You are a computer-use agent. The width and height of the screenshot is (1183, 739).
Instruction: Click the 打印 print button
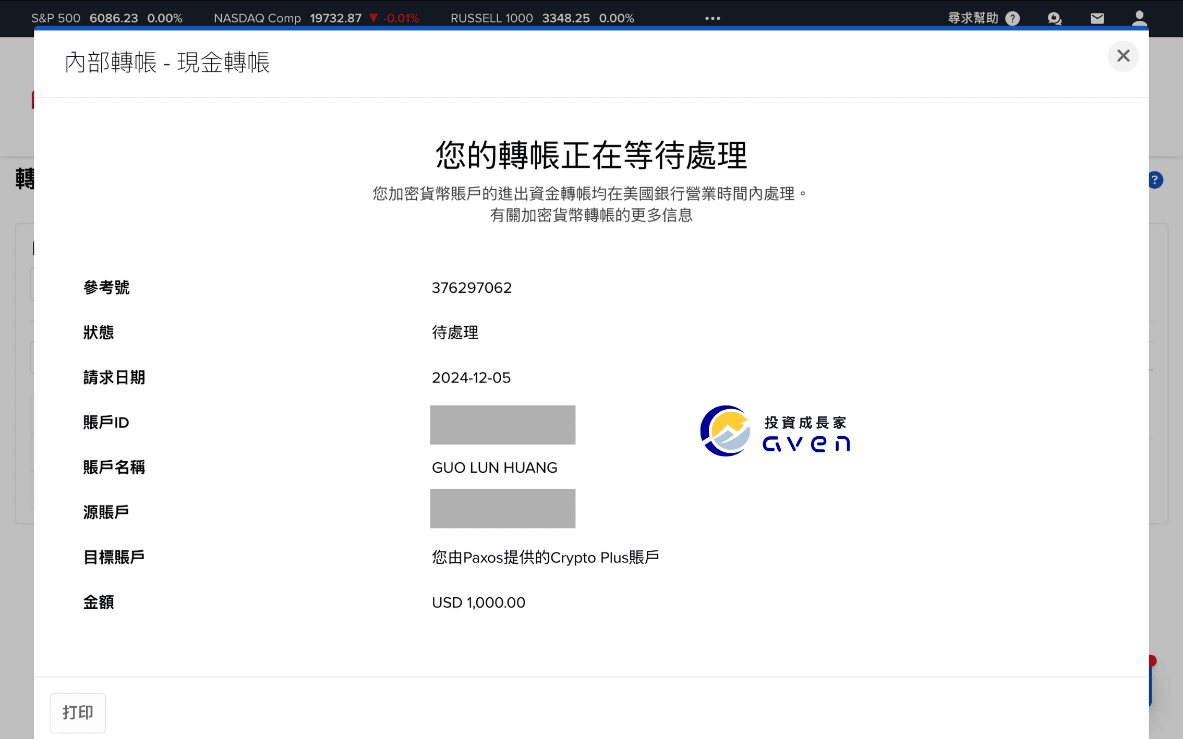77,712
